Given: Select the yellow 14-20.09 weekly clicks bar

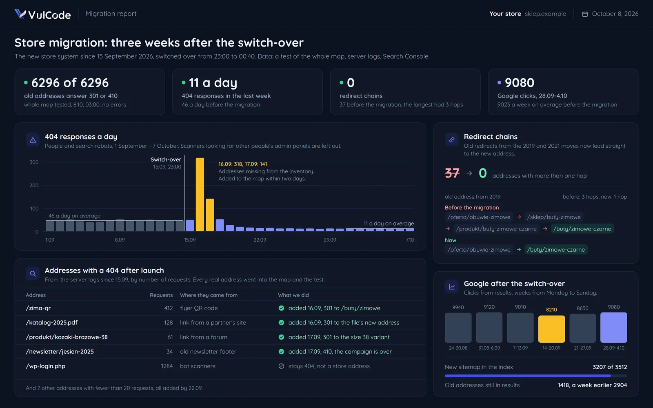Looking at the screenshot, I should click(x=551, y=329).
